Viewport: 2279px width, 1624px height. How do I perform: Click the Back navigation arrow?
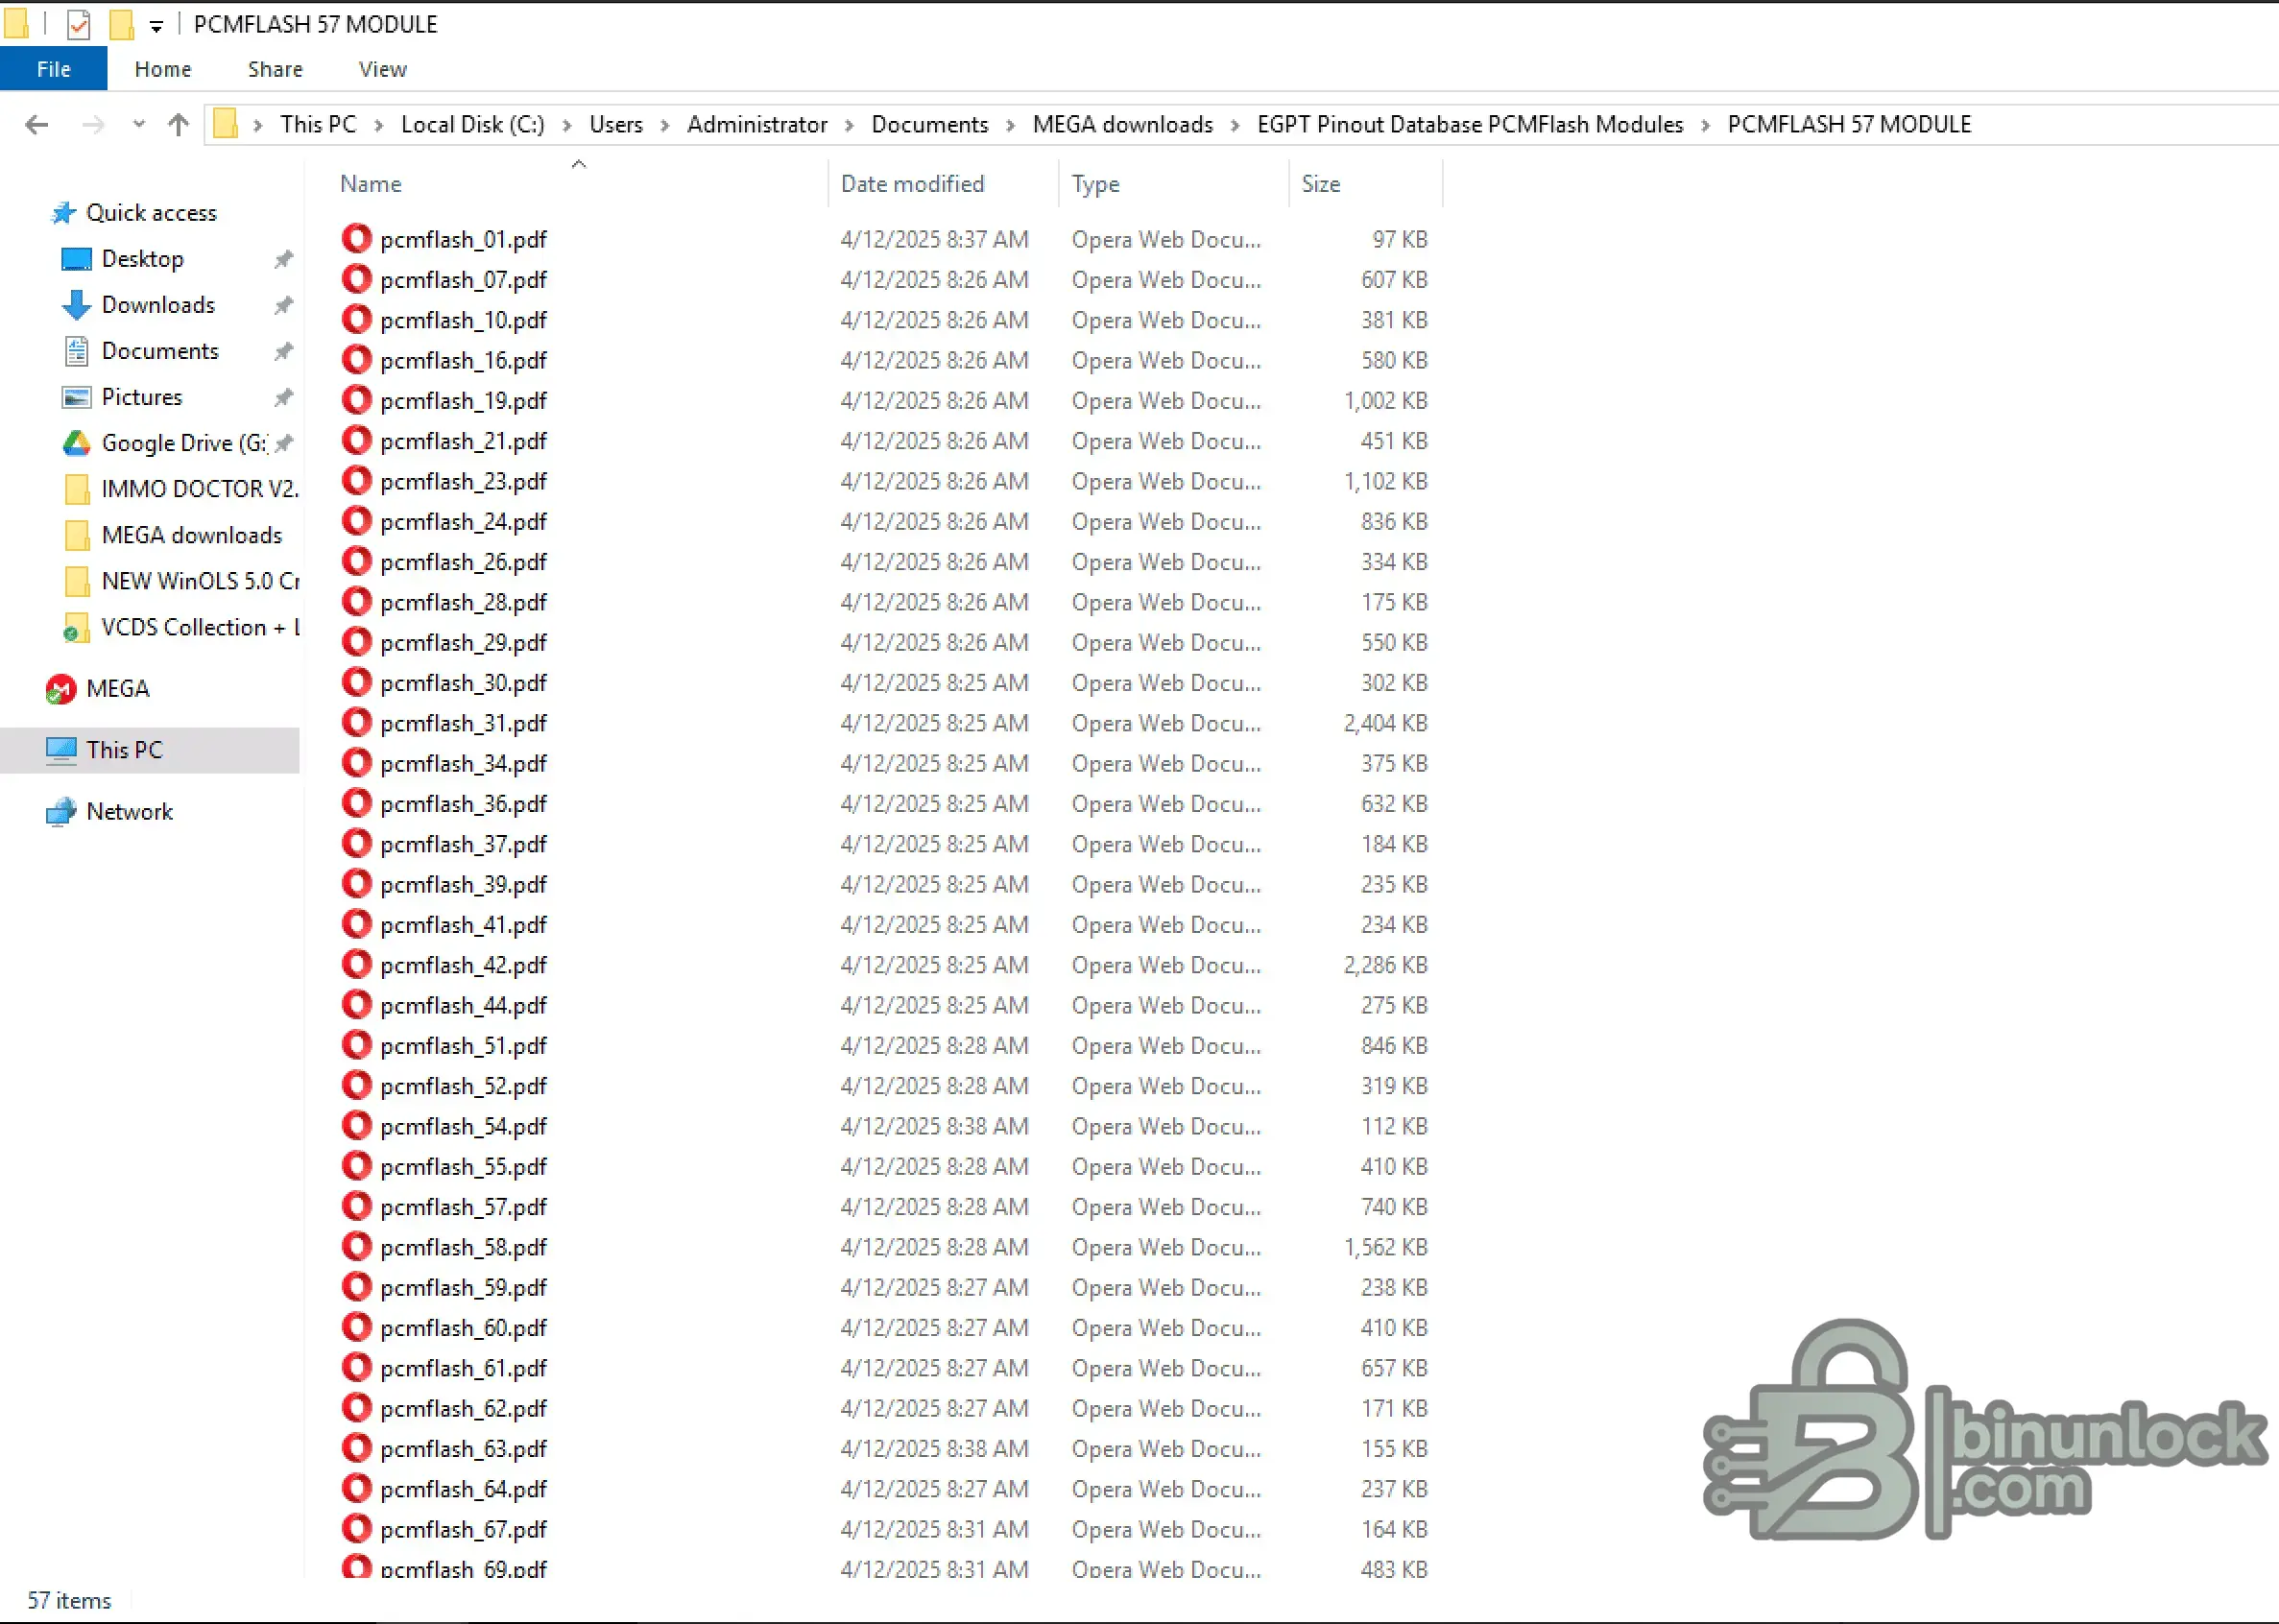37,125
